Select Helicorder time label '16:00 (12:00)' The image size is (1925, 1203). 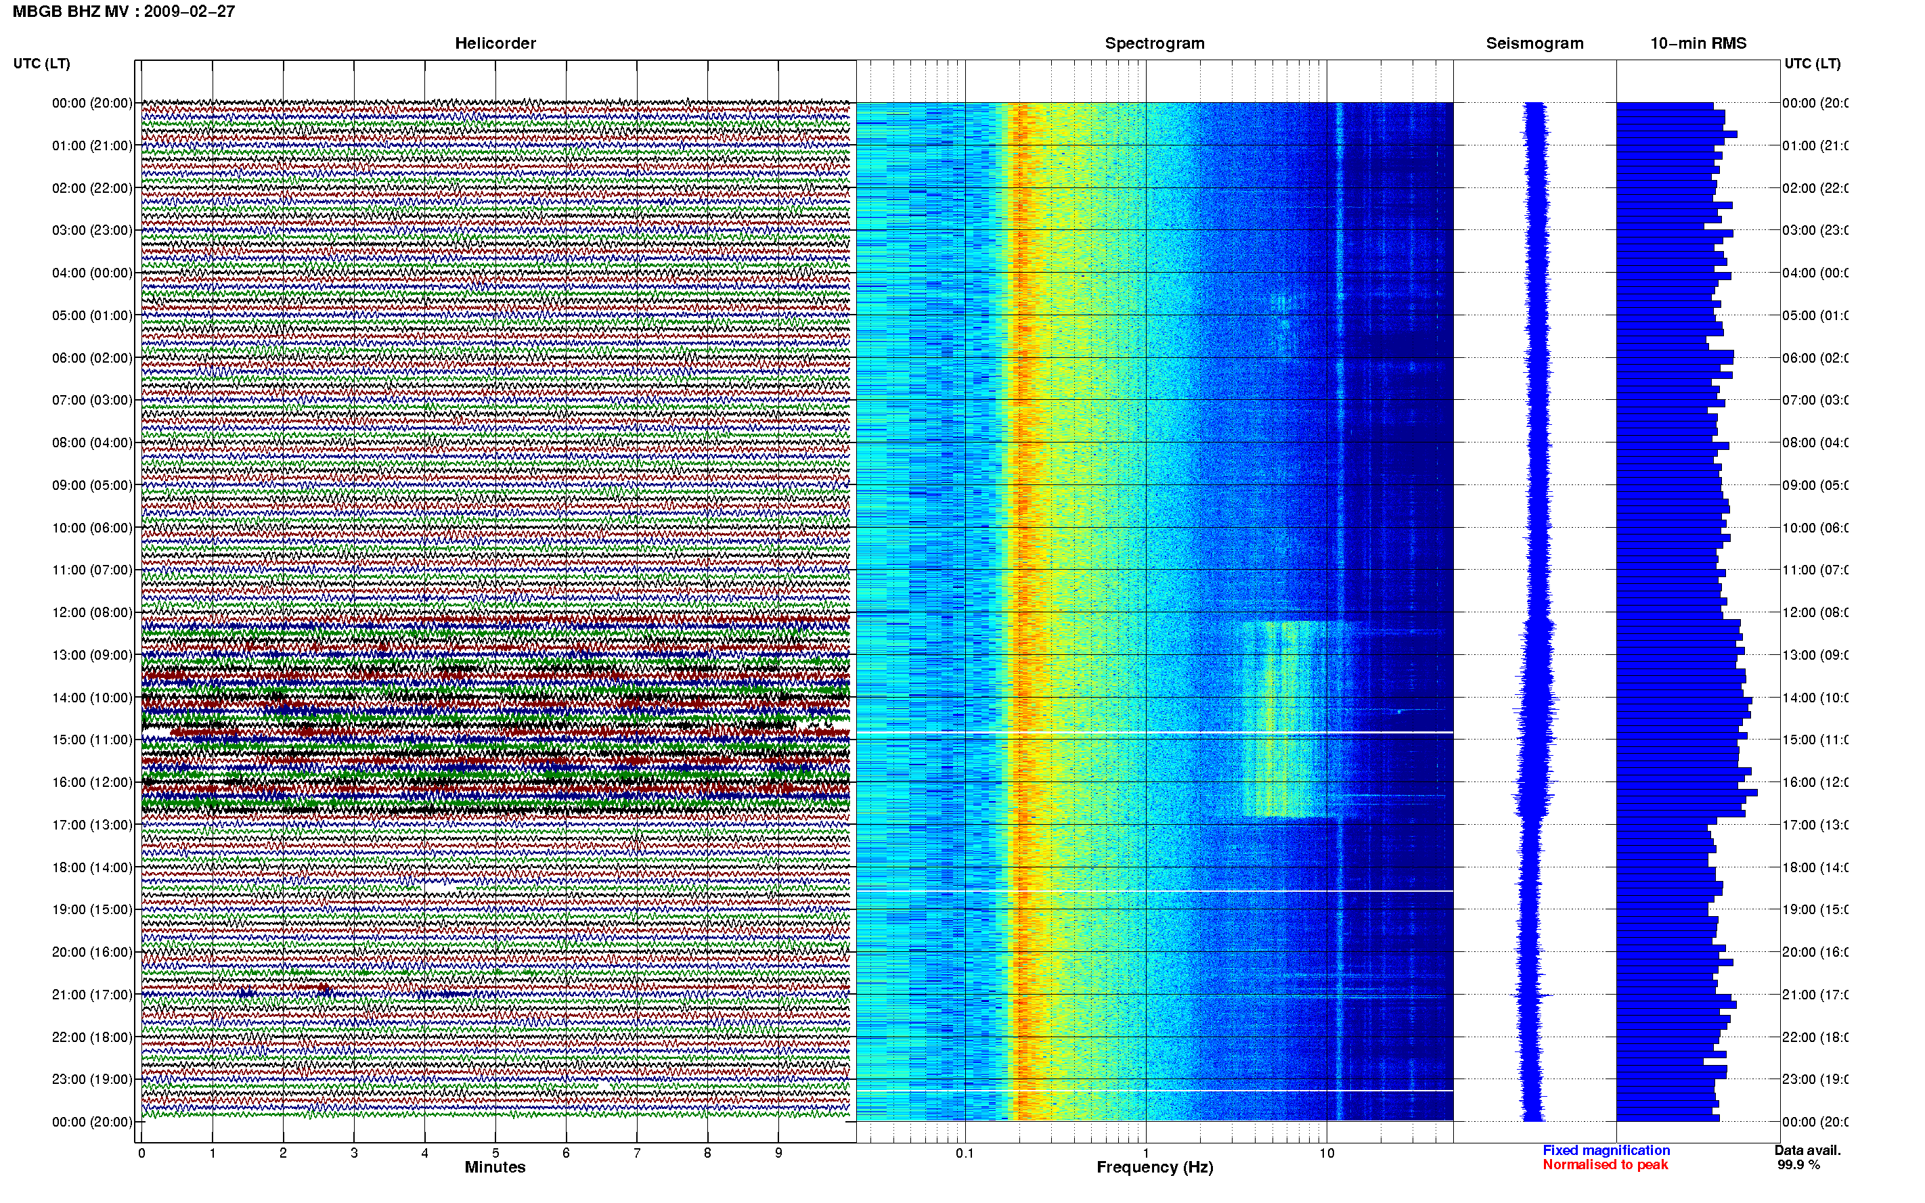tap(92, 782)
